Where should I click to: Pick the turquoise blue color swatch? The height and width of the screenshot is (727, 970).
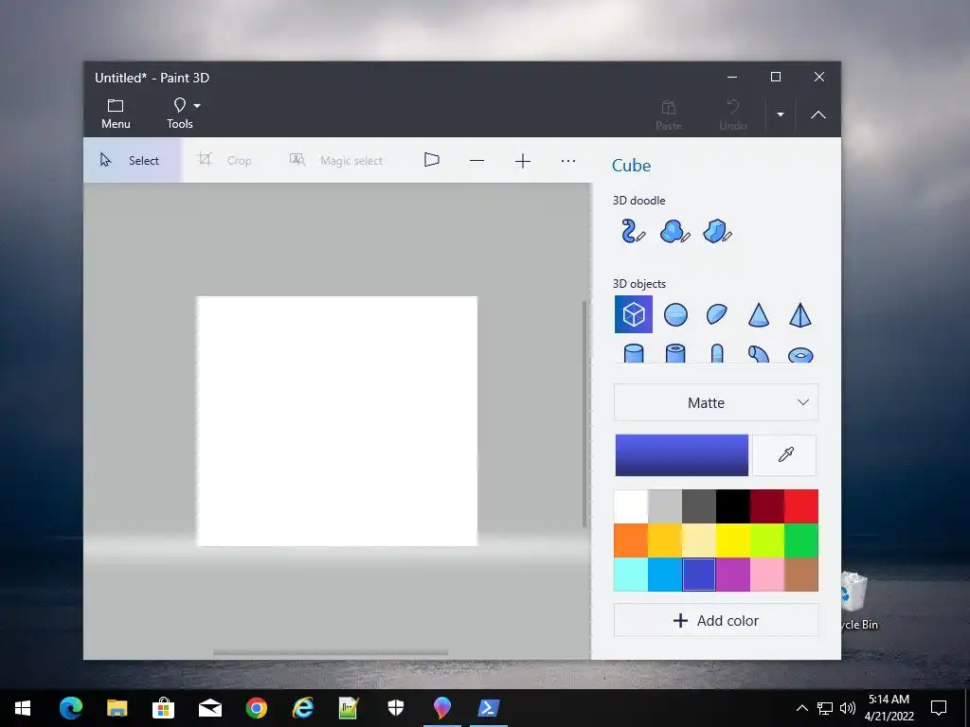pos(665,575)
